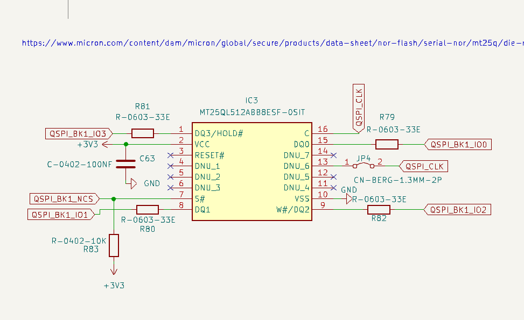Click the QSPI_BK1_IO1 label

[61, 214]
